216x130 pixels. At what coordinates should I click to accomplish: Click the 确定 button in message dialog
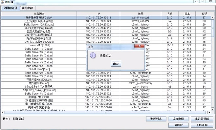[x=116, y=64]
